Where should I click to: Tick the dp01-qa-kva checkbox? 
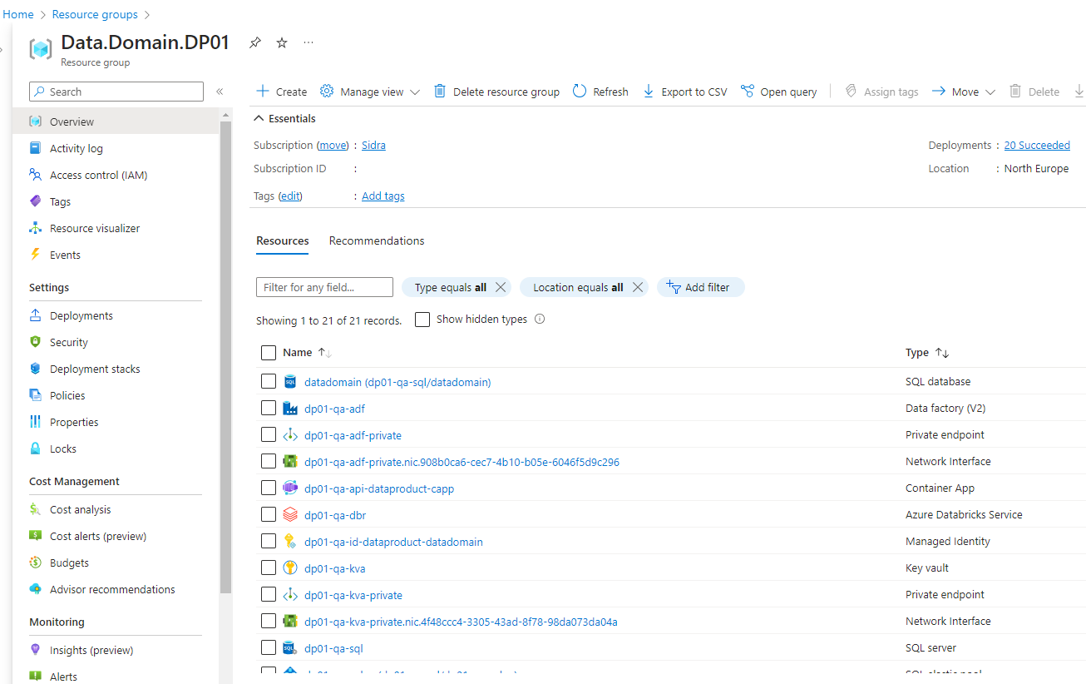point(269,568)
